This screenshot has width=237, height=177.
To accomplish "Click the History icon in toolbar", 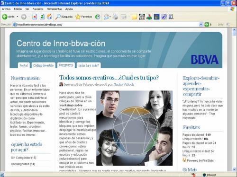I will (x=98, y=17).
